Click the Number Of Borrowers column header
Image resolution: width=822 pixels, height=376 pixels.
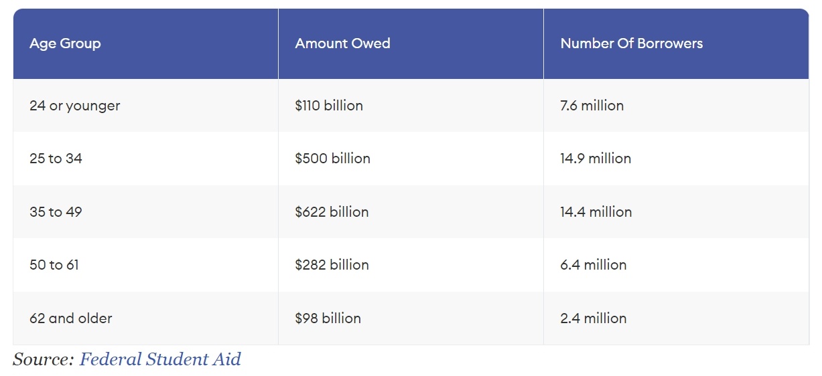click(631, 43)
